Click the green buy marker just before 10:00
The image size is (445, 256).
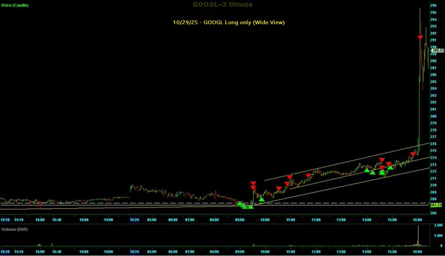262,200
